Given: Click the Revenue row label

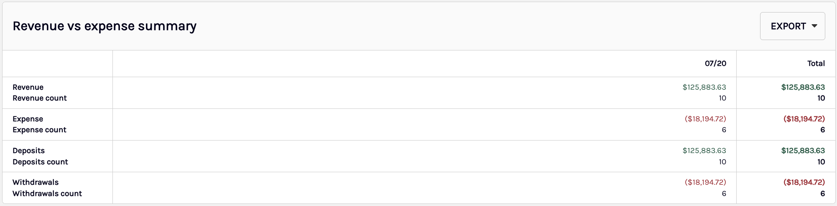Looking at the screenshot, I should point(28,87).
